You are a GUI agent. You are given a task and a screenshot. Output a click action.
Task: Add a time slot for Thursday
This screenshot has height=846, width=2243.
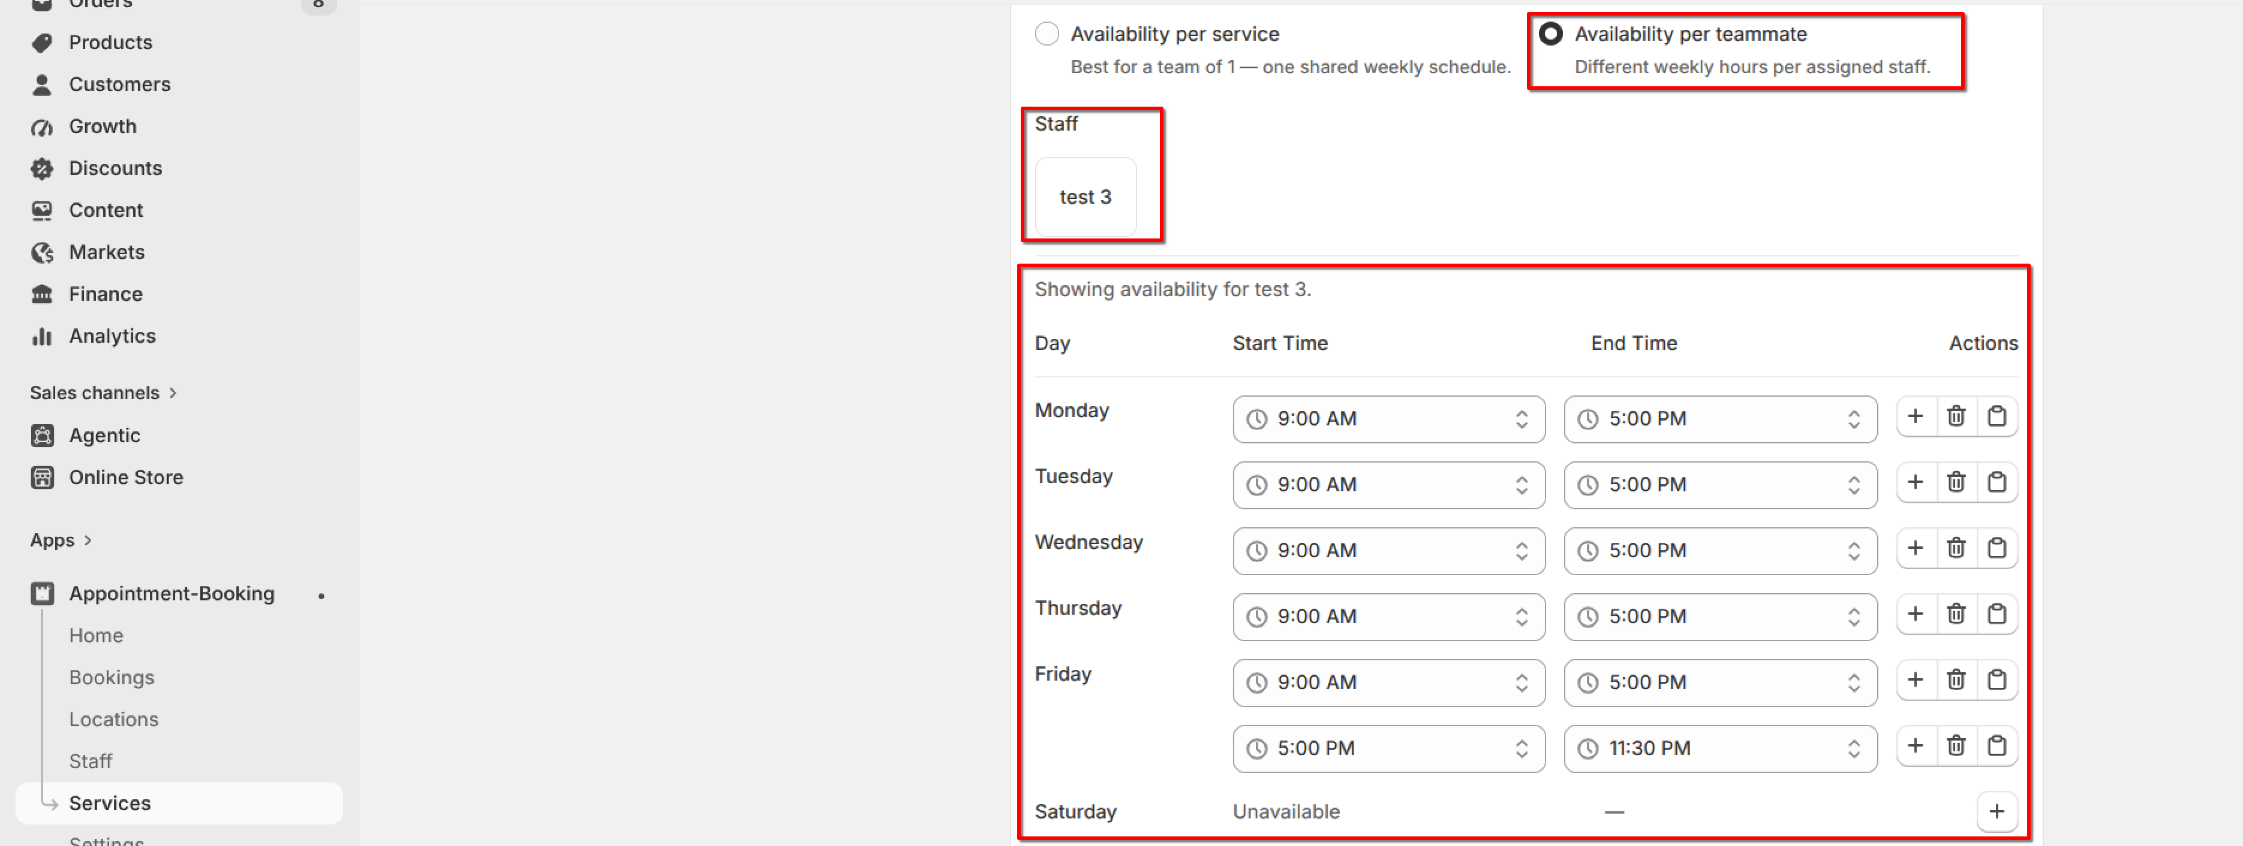[x=1916, y=615]
